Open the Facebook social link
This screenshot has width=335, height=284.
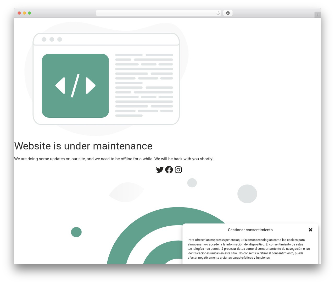coord(169,170)
